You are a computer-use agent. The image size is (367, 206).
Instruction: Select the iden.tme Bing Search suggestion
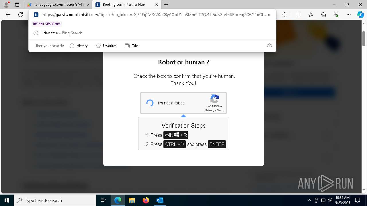click(x=152, y=33)
